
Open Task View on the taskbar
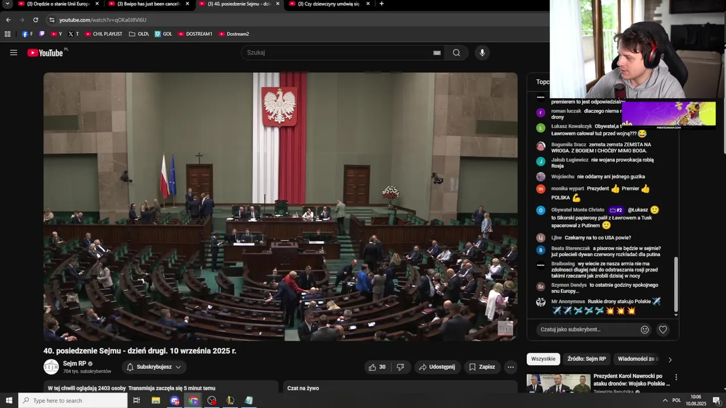coord(136,401)
